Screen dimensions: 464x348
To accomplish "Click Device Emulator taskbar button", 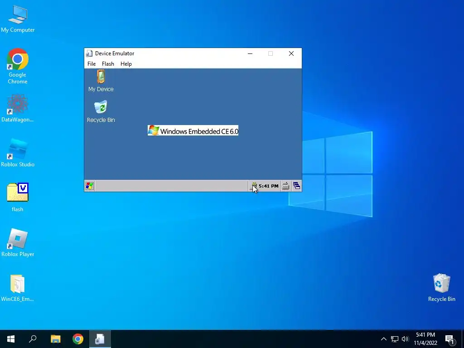I will pyautogui.click(x=100, y=339).
